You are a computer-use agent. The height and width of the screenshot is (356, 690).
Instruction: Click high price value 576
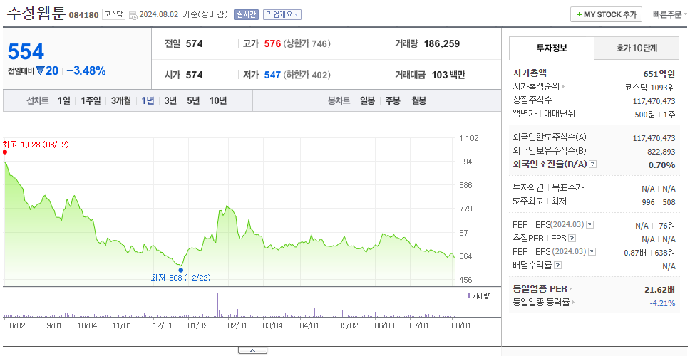coord(272,43)
